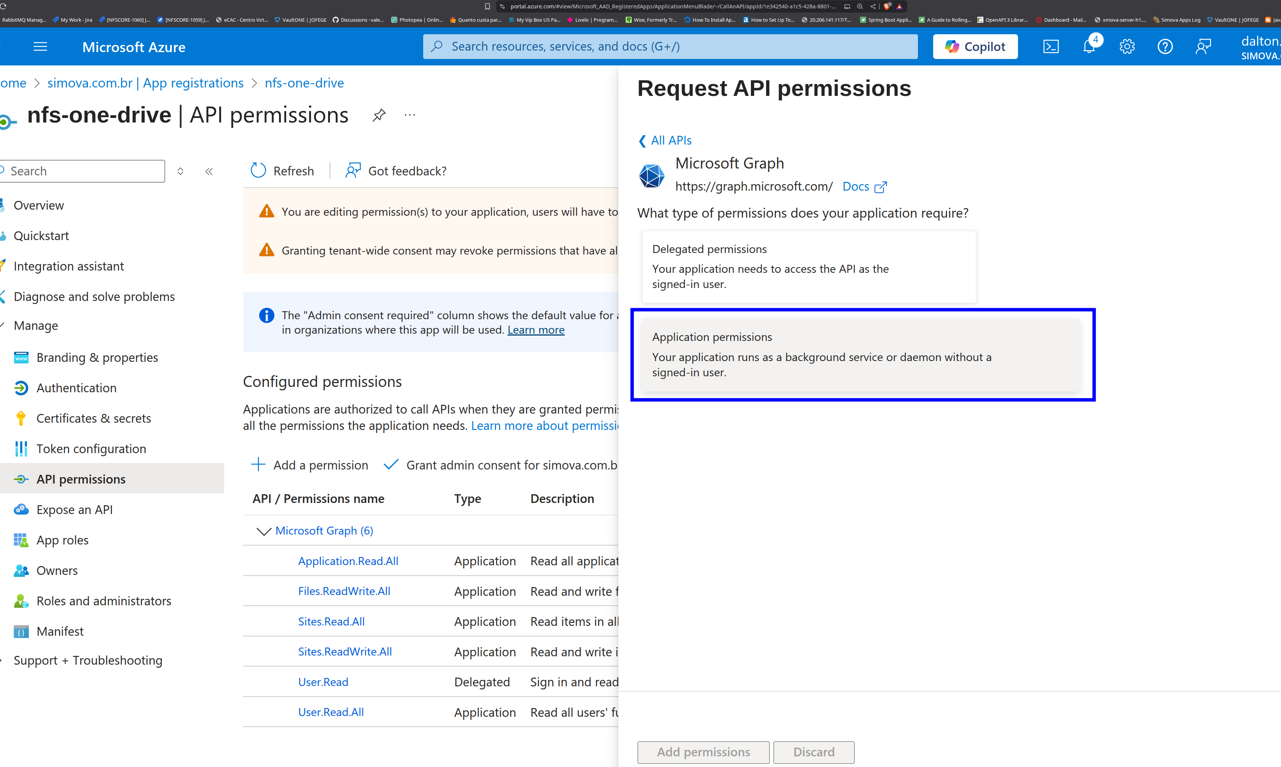Click the feedback person icon in header

(x=1203, y=46)
